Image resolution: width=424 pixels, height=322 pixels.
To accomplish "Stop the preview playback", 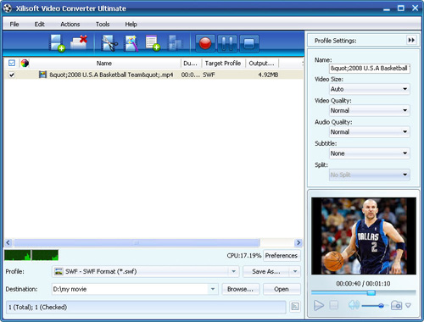I will [x=334, y=305].
